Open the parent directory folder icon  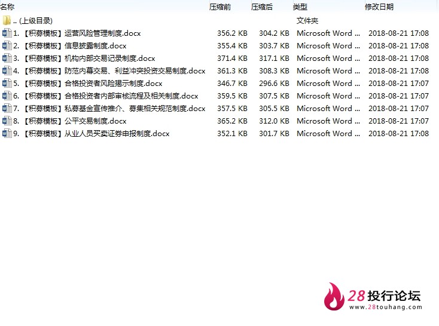(7, 21)
